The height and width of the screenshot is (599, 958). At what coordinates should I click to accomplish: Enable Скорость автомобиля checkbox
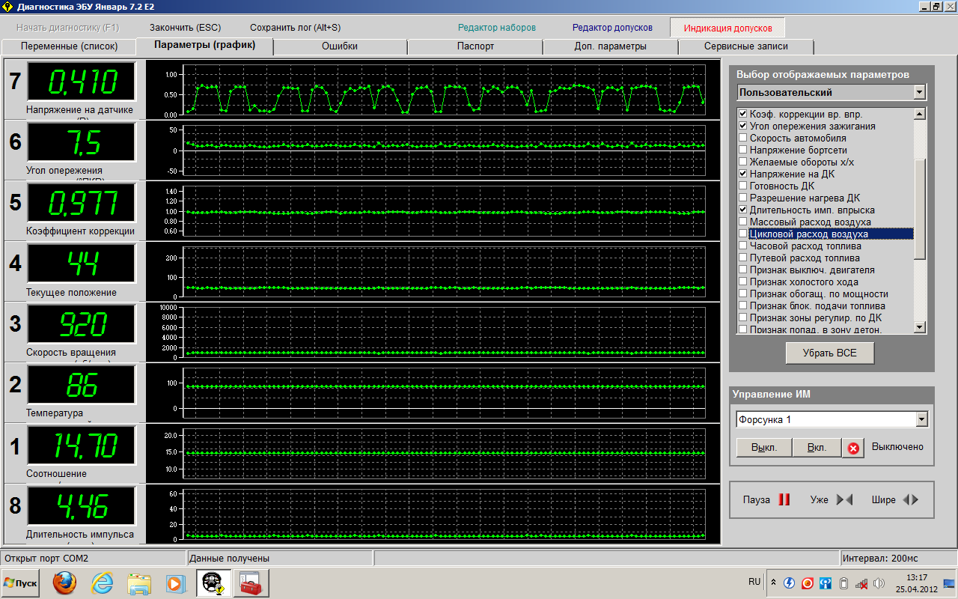pos(742,138)
